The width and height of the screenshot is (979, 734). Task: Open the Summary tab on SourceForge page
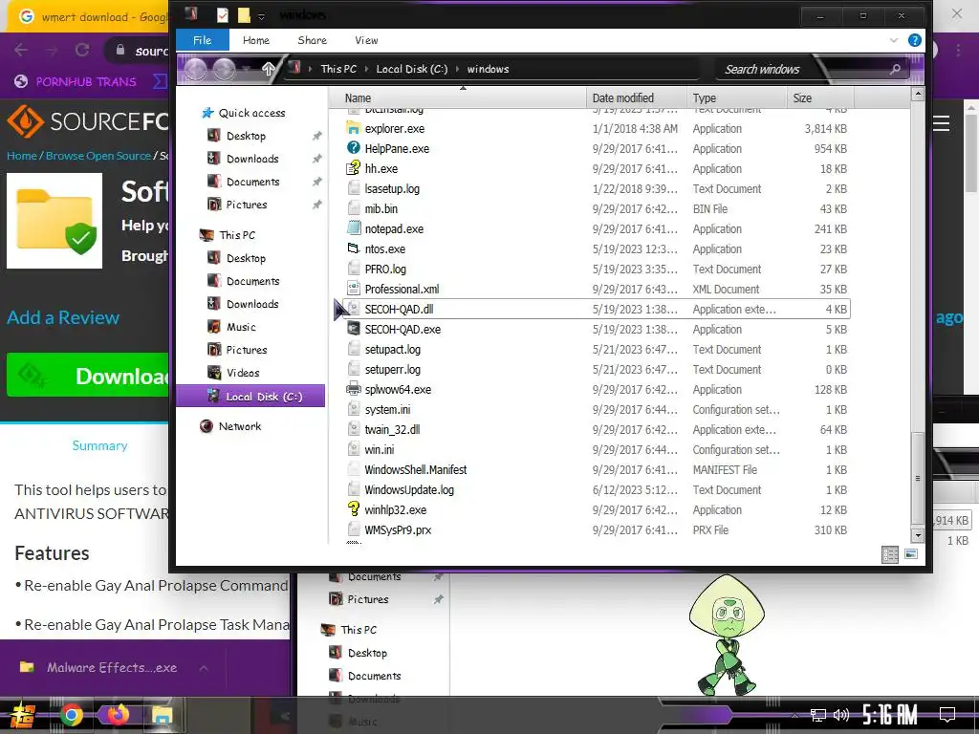click(x=99, y=445)
